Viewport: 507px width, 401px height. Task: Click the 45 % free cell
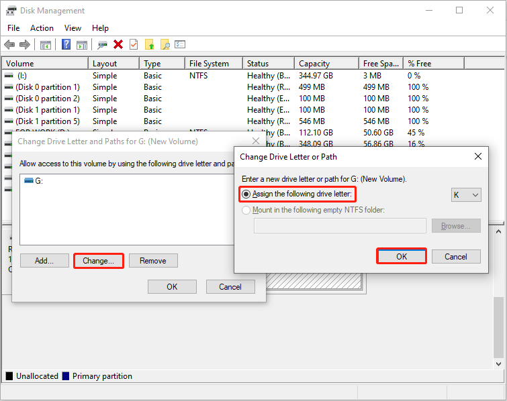(416, 133)
